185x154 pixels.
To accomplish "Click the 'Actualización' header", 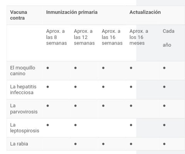I will (145, 12).
